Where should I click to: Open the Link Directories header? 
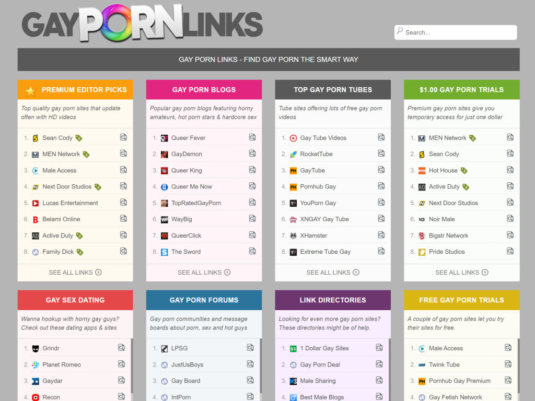[333, 300]
